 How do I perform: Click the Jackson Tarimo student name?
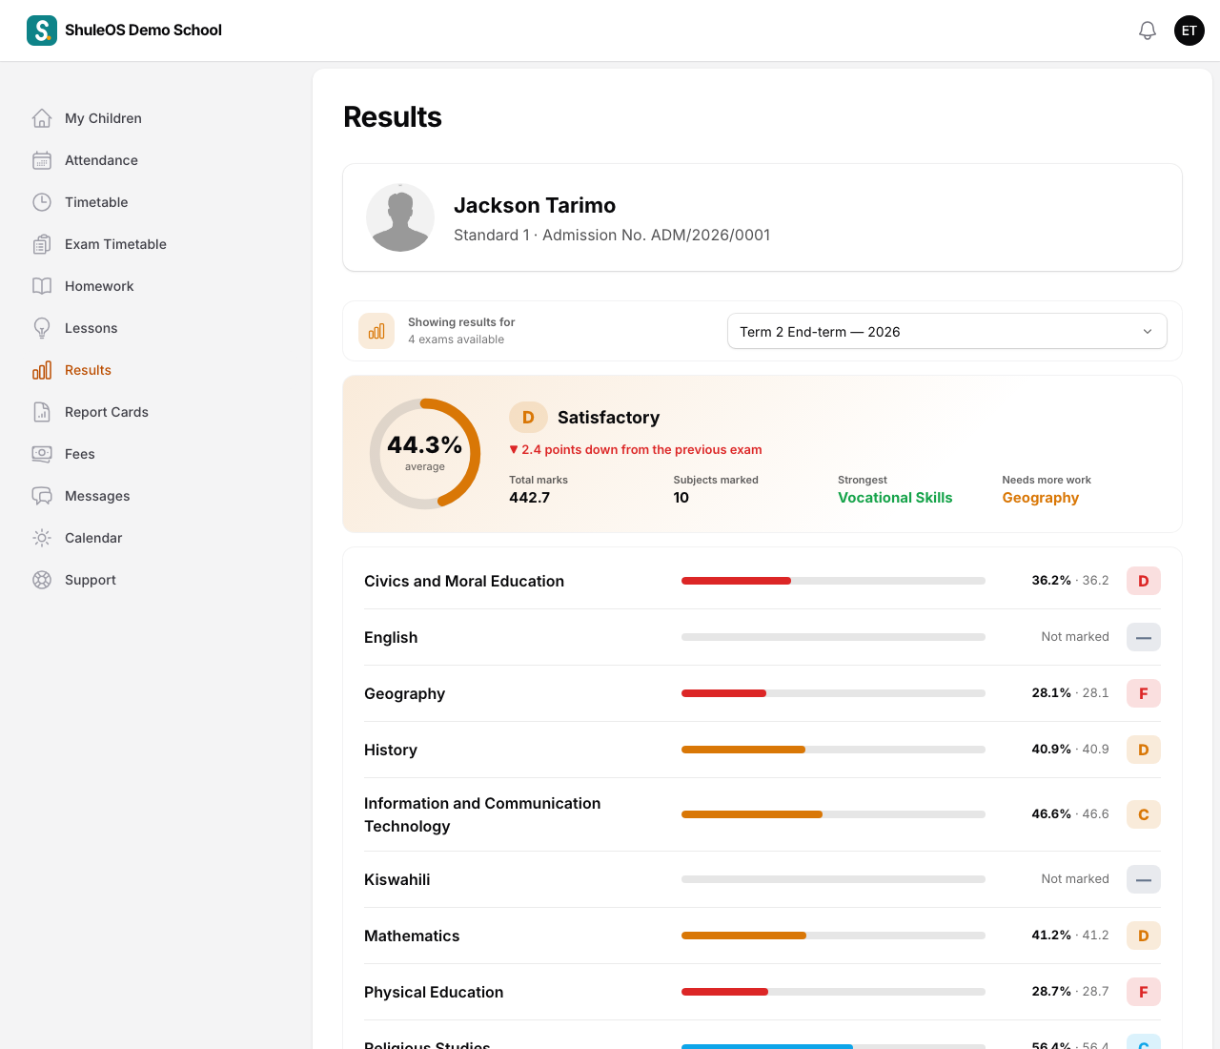pyautogui.click(x=535, y=205)
